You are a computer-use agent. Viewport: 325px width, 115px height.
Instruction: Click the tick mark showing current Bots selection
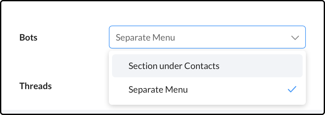[292, 89]
